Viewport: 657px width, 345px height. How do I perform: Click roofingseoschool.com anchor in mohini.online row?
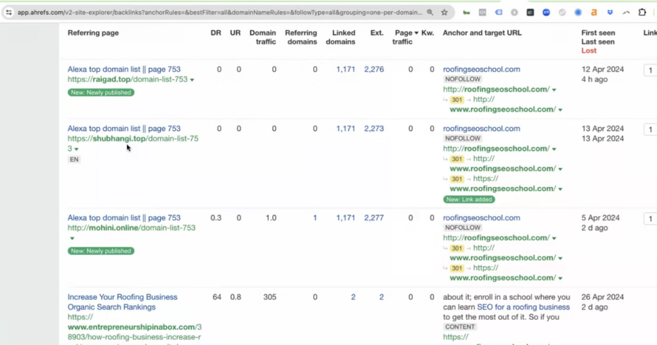[481, 218]
